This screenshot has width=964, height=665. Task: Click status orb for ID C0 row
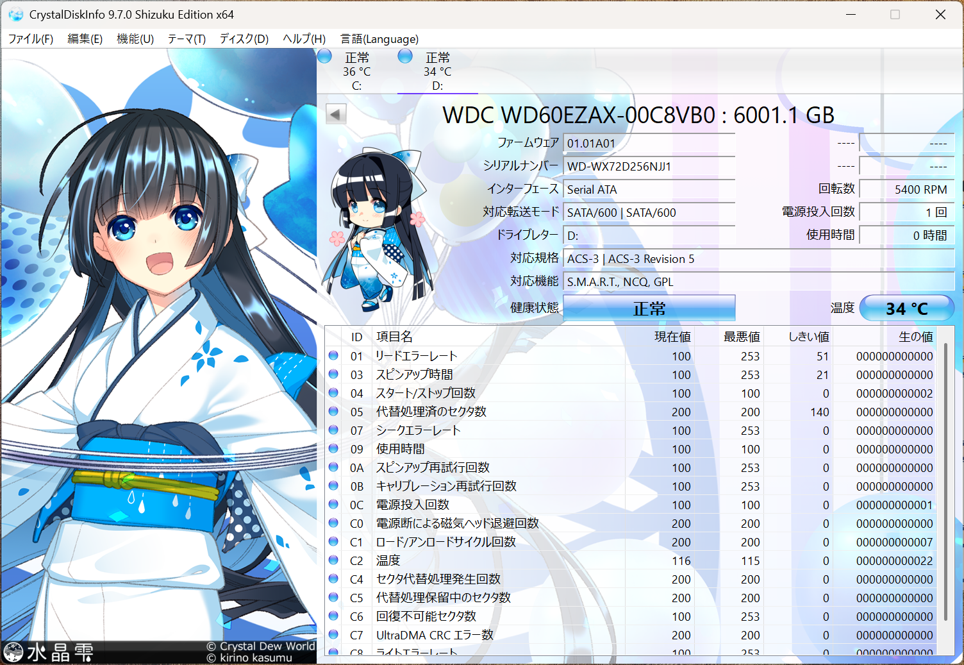coord(333,523)
